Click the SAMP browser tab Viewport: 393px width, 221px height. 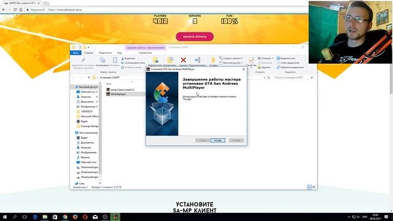[22, 3]
